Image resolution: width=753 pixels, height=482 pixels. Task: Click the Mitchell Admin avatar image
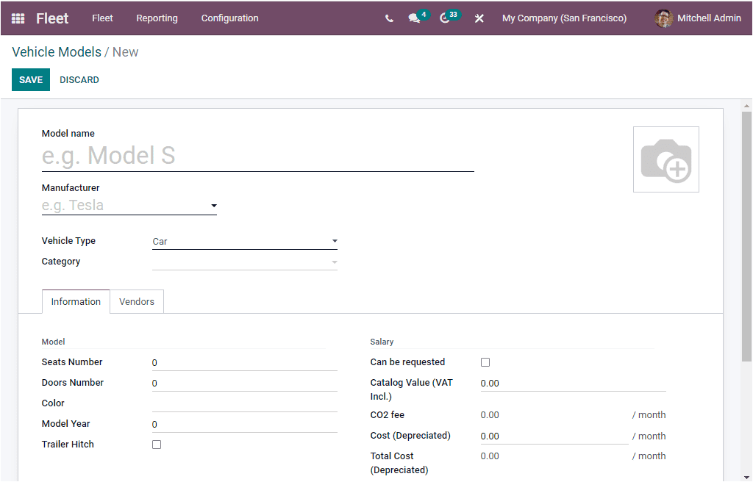click(x=663, y=18)
